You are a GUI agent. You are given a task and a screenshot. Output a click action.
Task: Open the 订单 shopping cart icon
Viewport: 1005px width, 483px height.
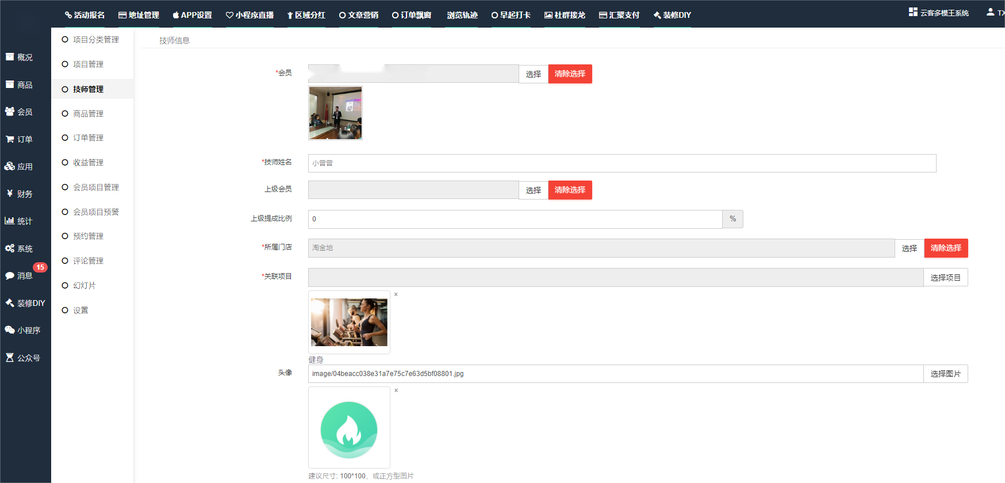pos(10,139)
